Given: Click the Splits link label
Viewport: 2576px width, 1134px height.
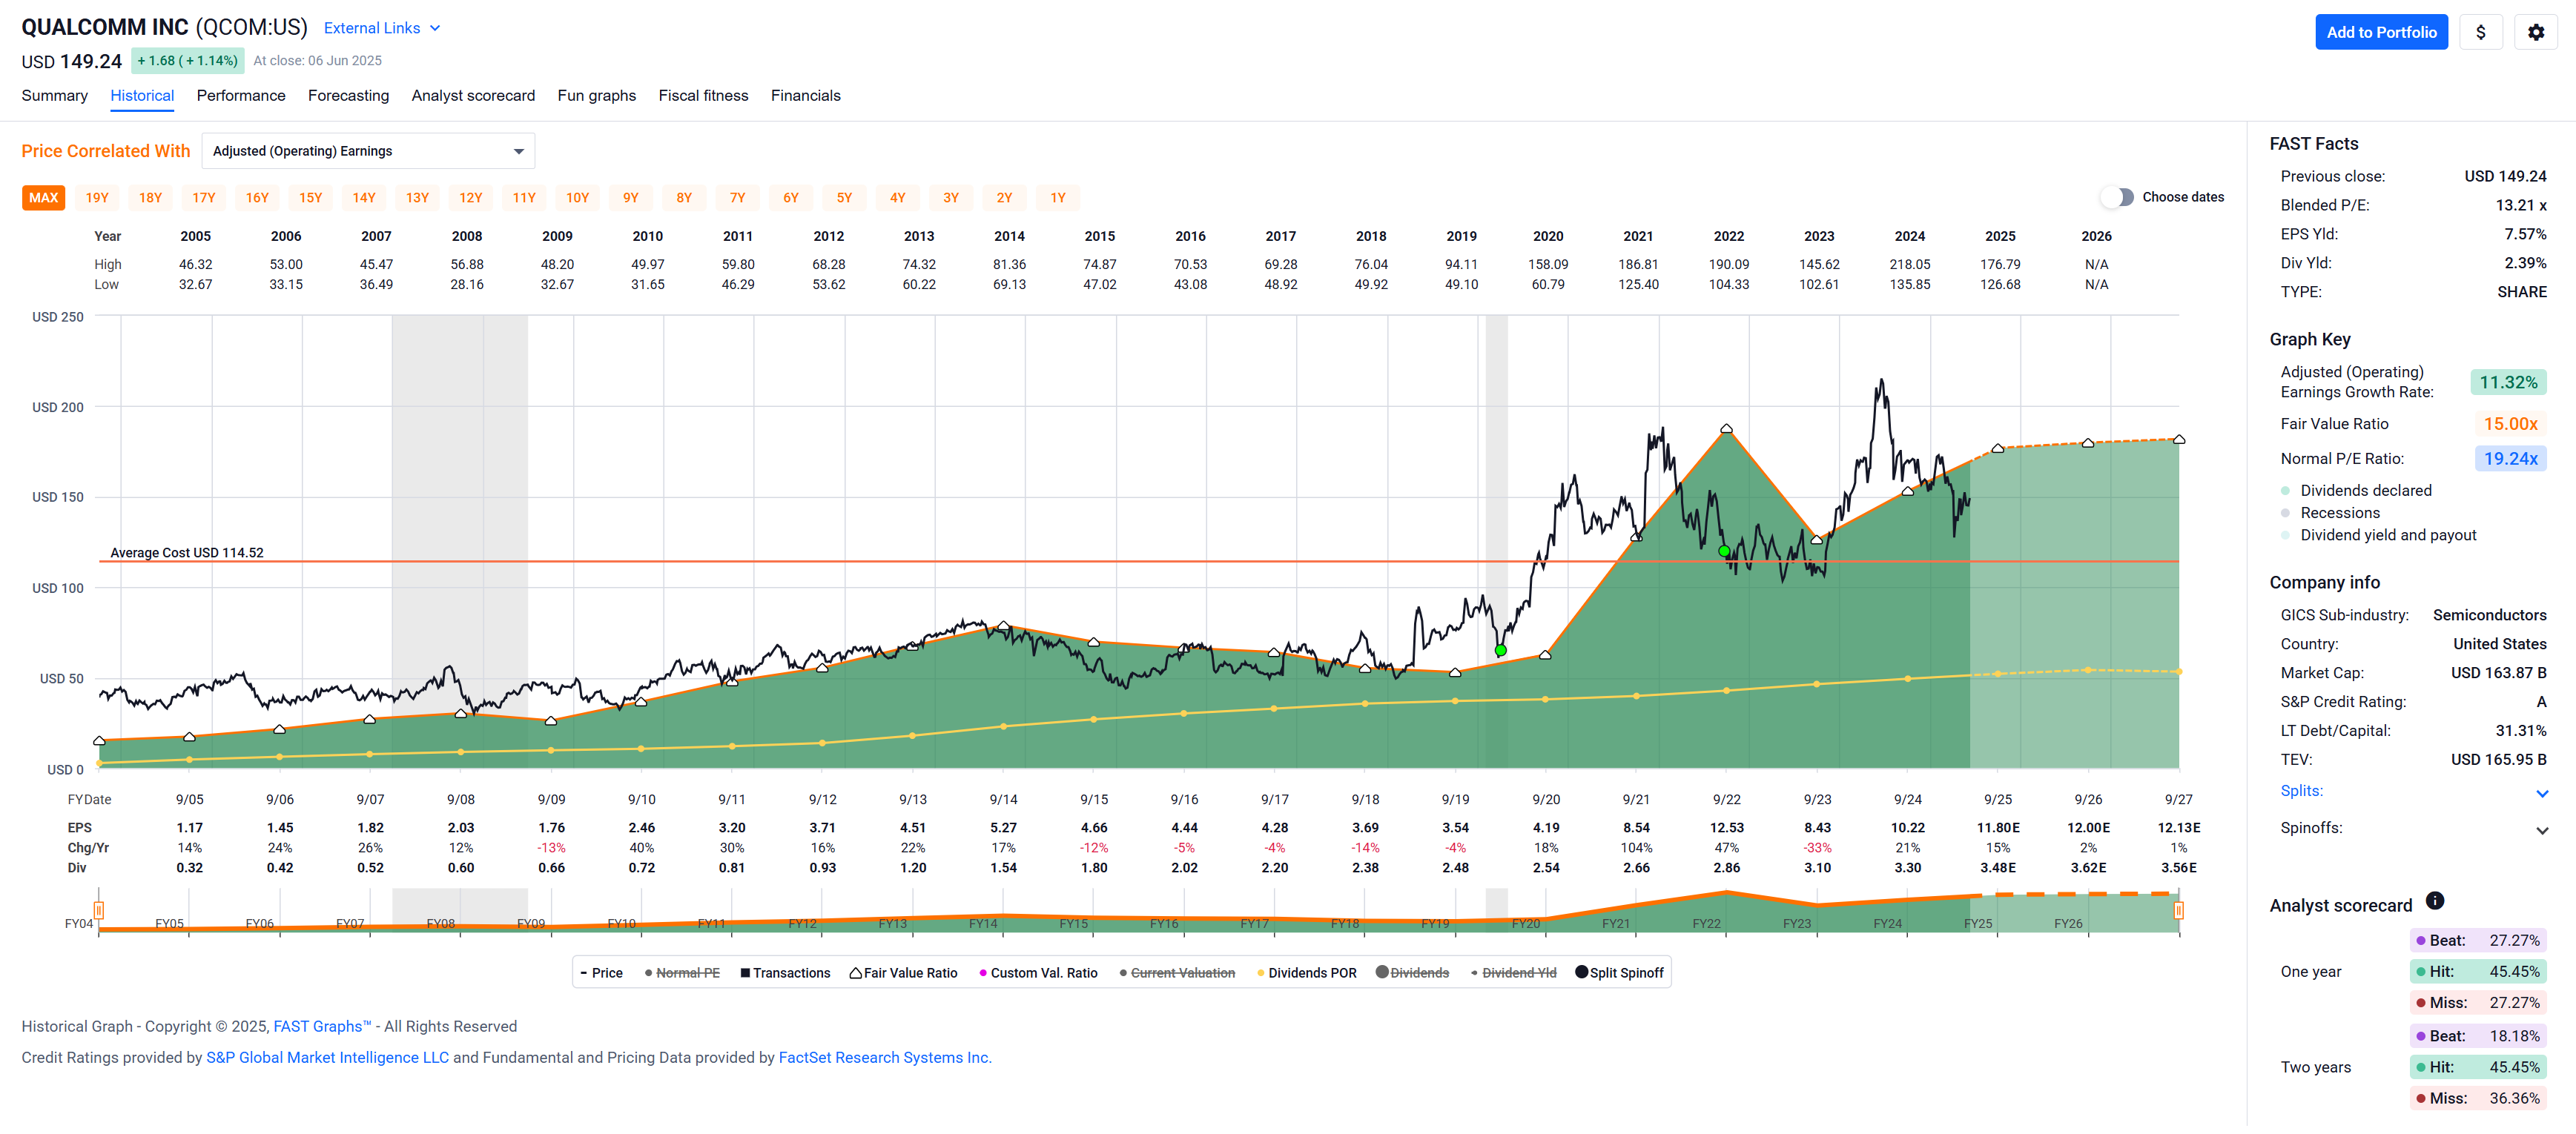Looking at the screenshot, I should pyautogui.click(x=2301, y=790).
